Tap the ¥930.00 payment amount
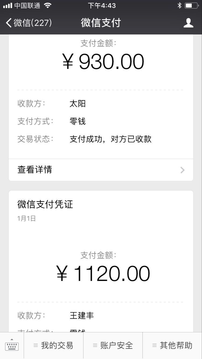Image resolution: width=202 pixels, height=359 pixels. pos(103,62)
